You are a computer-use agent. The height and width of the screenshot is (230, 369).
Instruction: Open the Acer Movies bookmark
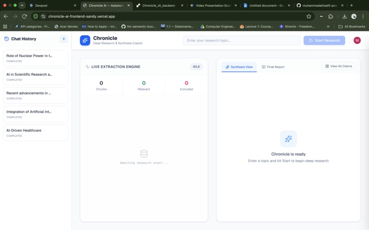click(x=66, y=26)
